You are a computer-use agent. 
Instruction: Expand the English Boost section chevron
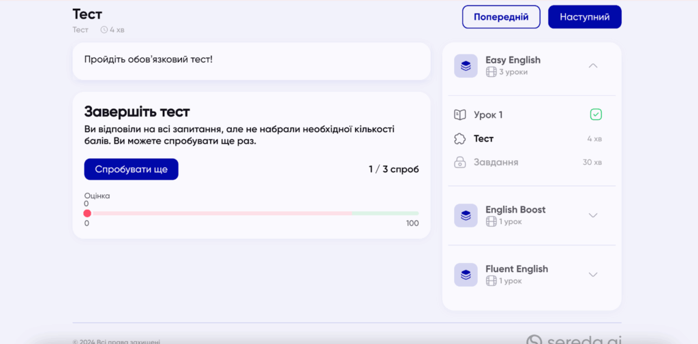pyautogui.click(x=592, y=215)
